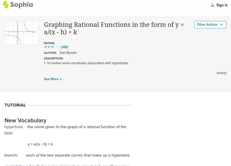Click the (148) ratings count link

[x=64, y=47]
